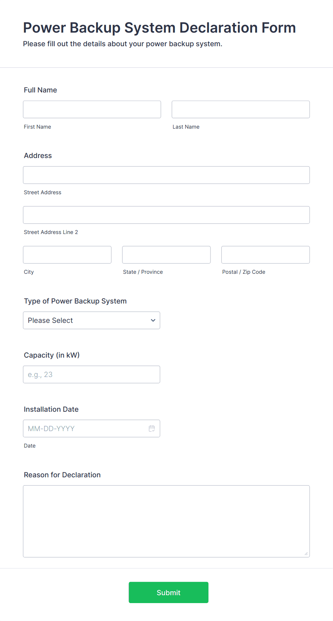Click the MM-DD-YYYY installation date field
The image size is (333, 621).
pyautogui.click(x=92, y=429)
